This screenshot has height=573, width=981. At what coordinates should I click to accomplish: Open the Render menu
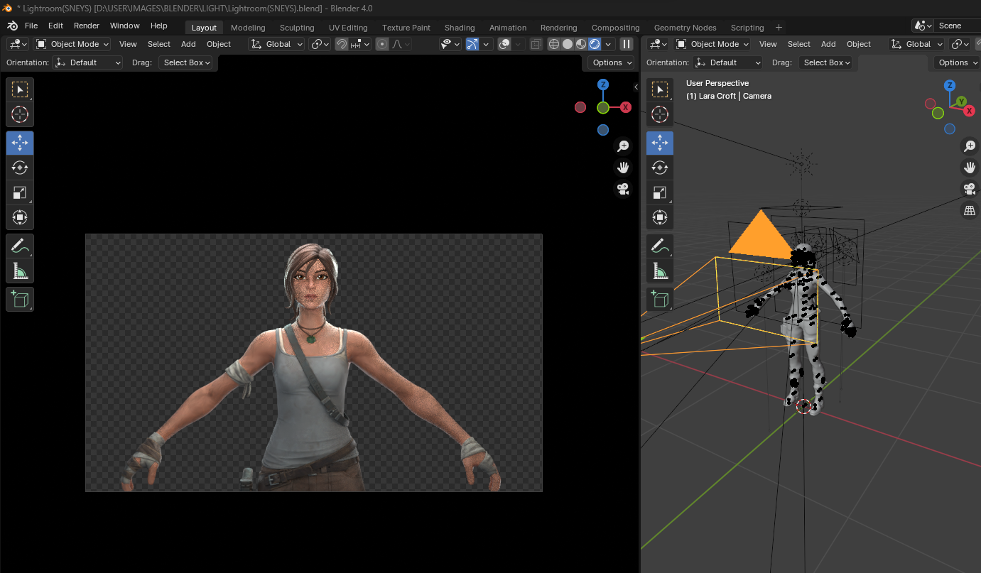click(x=87, y=26)
